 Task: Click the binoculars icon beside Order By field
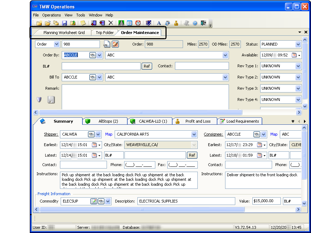pyautogui.click(x=93, y=55)
